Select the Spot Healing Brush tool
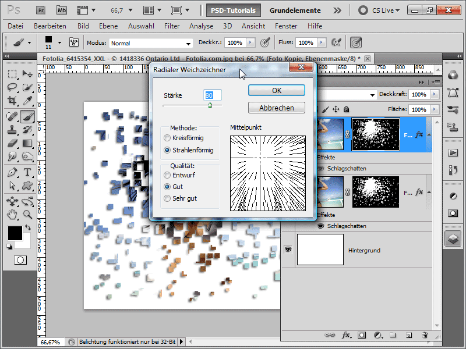The width and height of the screenshot is (466, 349). (x=12, y=116)
